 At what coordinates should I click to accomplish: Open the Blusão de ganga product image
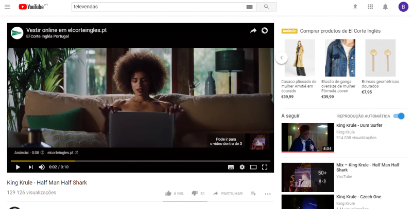pyautogui.click(x=340, y=58)
